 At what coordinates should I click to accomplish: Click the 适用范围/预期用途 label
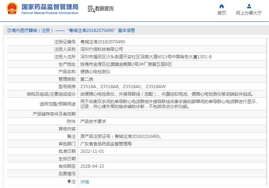point(58,104)
